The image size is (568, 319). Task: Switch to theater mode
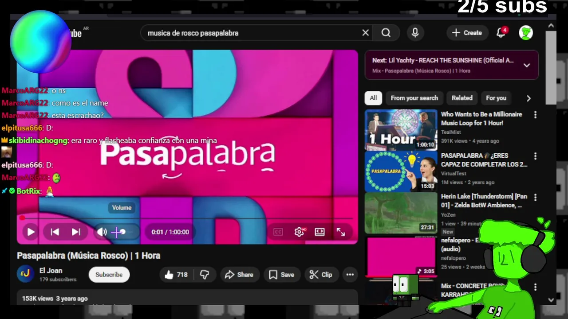[319, 232]
